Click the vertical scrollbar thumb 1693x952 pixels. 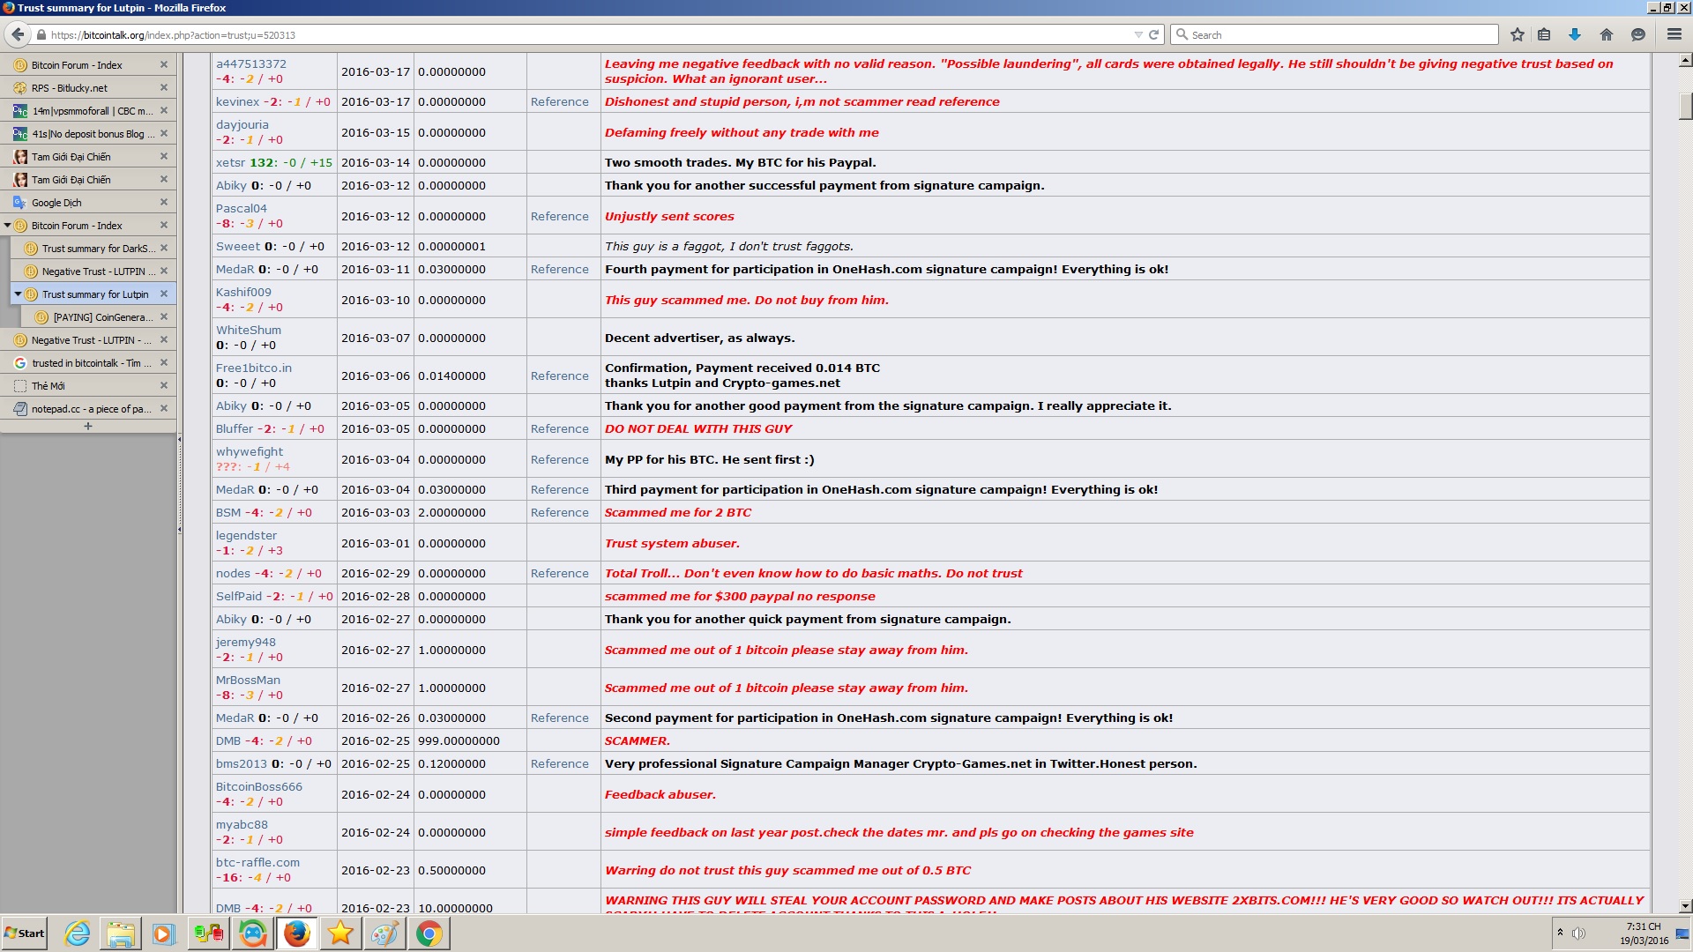click(x=1685, y=106)
